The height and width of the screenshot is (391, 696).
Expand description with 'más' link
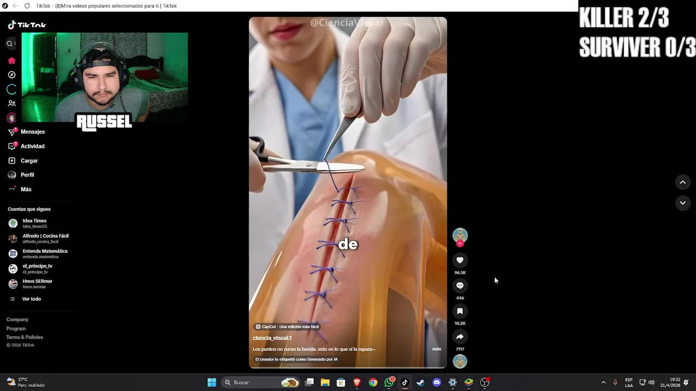[x=437, y=349]
